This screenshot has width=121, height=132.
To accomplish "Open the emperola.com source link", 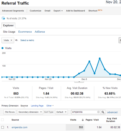I will pyautogui.click(x=20, y=127).
